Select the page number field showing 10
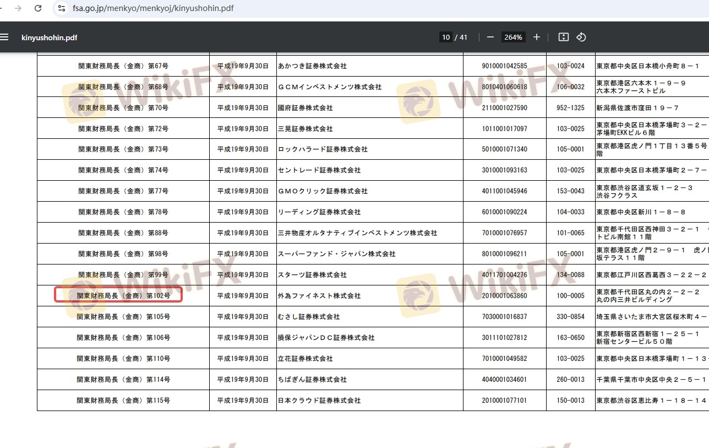 pyautogui.click(x=446, y=37)
